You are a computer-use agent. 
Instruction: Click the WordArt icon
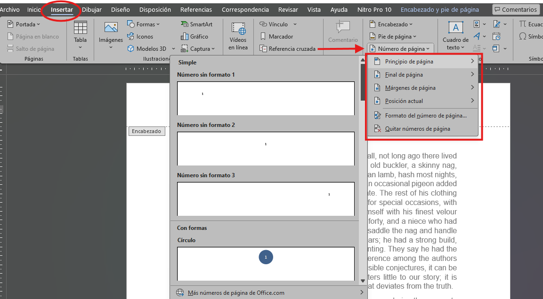(x=477, y=36)
